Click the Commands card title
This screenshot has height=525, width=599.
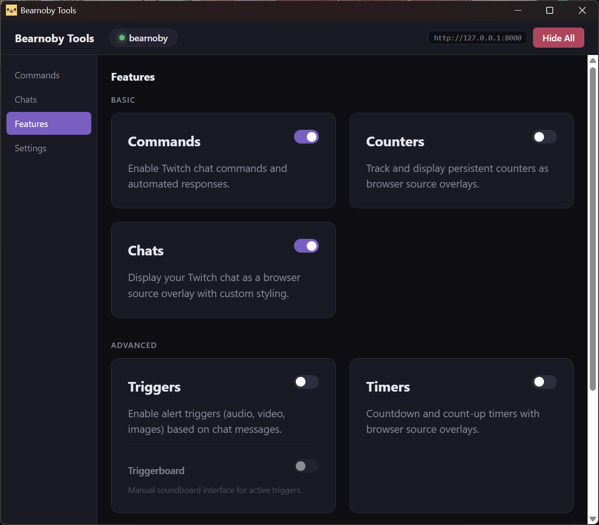point(164,141)
